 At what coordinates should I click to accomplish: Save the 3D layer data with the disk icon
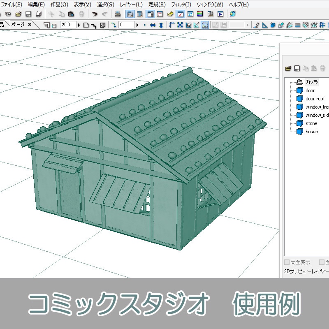[297, 68]
